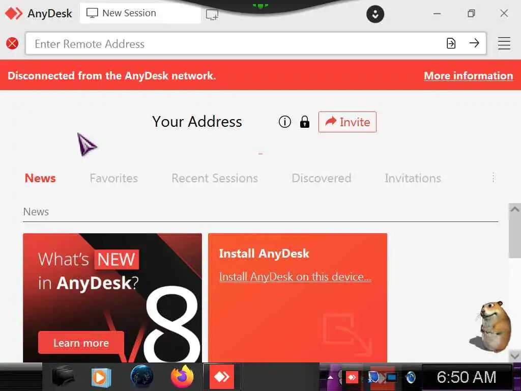Click the AnyDesk taskbar button
The width and height of the screenshot is (521, 391).
222,377
